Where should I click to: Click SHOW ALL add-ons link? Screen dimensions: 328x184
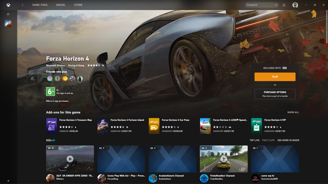293,112
